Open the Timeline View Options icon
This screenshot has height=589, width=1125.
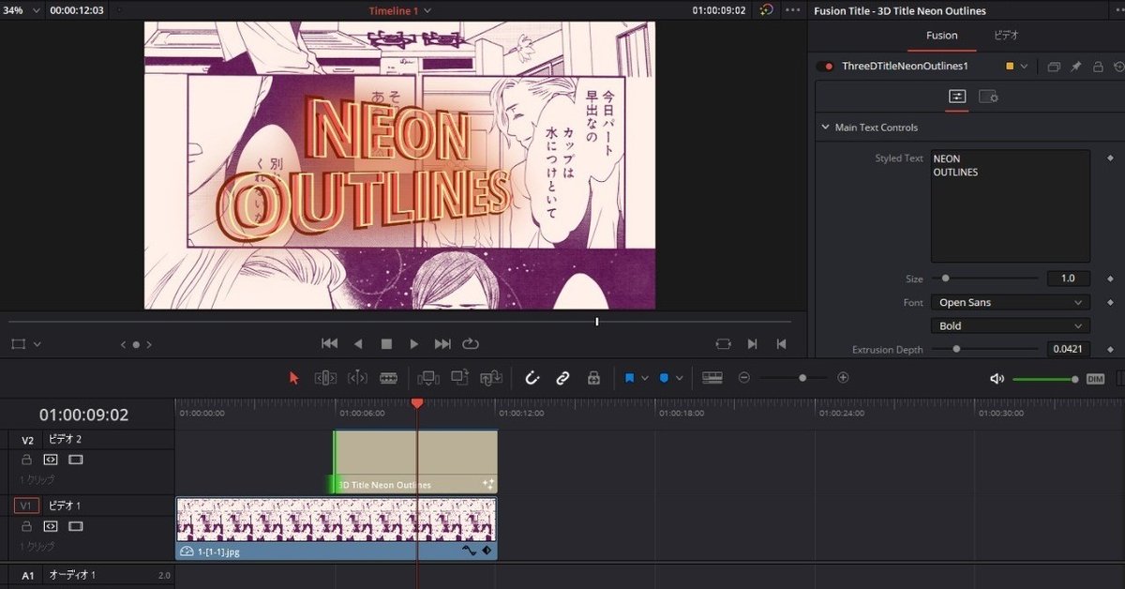pyautogui.click(x=712, y=378)
